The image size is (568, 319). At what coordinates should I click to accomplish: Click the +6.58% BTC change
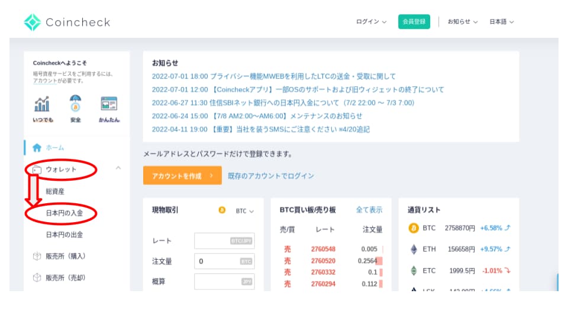[491, 228]
